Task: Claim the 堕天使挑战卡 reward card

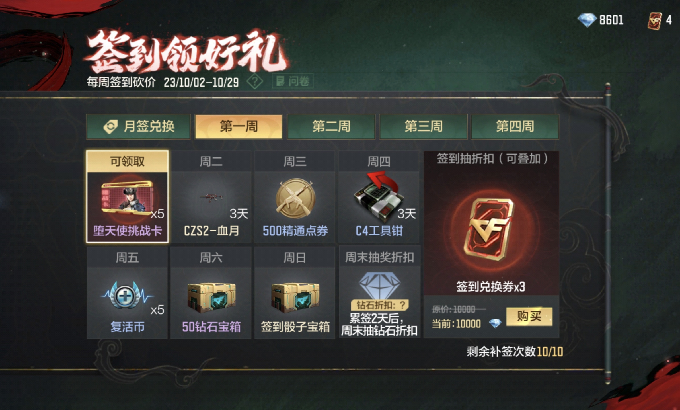Action: point(127,197)
